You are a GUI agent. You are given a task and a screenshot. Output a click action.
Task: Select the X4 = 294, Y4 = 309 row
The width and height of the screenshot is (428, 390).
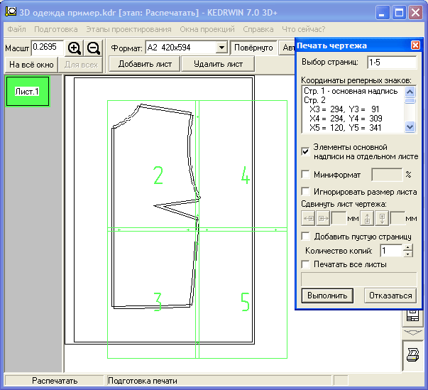(x=346, y=119)
